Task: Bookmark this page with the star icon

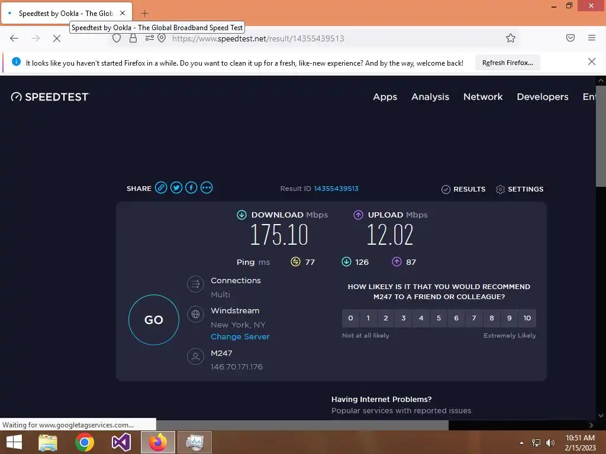Action: click(511, 38)
